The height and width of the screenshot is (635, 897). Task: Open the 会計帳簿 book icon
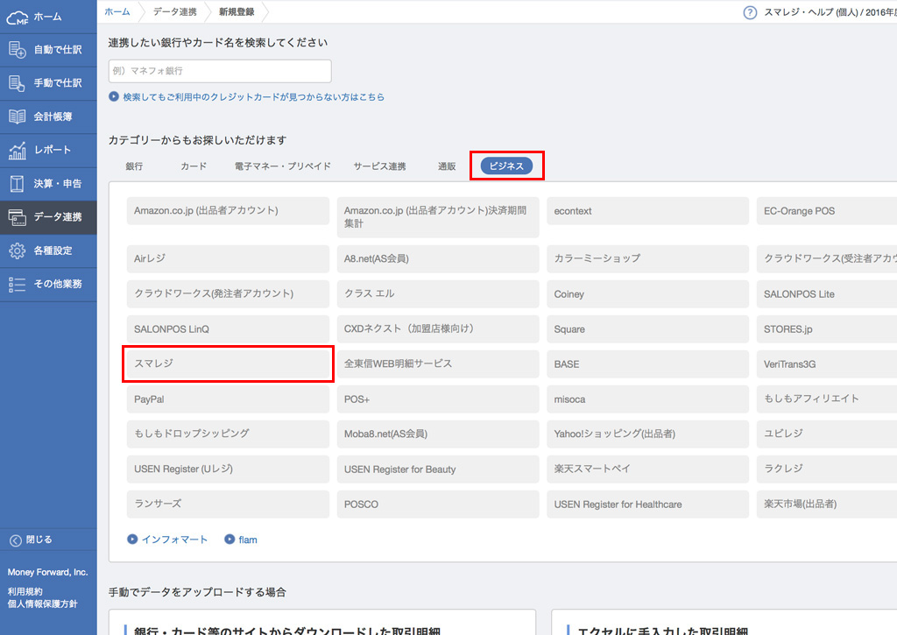18,116
